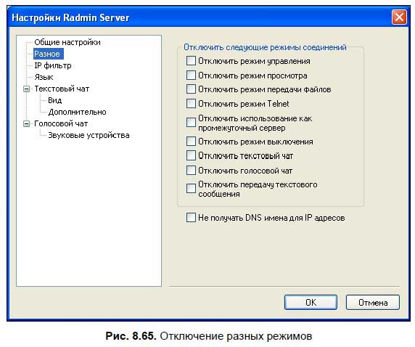Collapse the "Голосовой чат" tree node

pos(26,123)
